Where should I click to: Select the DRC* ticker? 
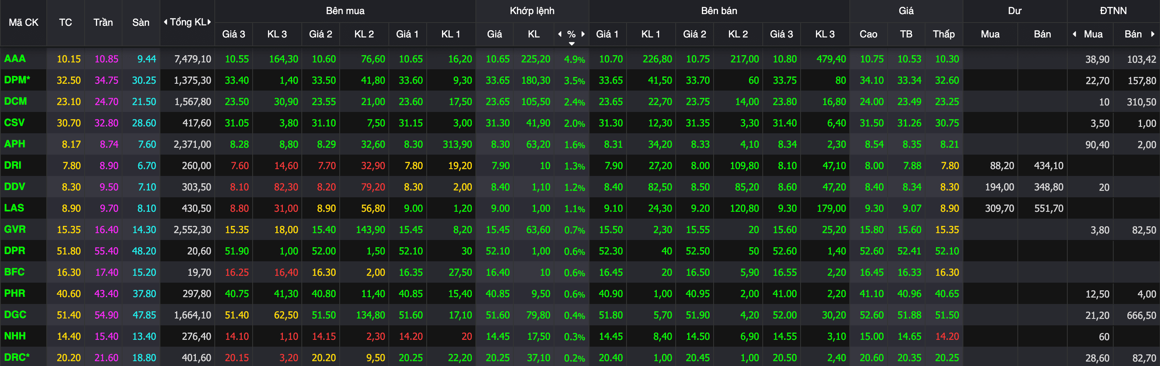pyautogui.click(x=17, y=358)
